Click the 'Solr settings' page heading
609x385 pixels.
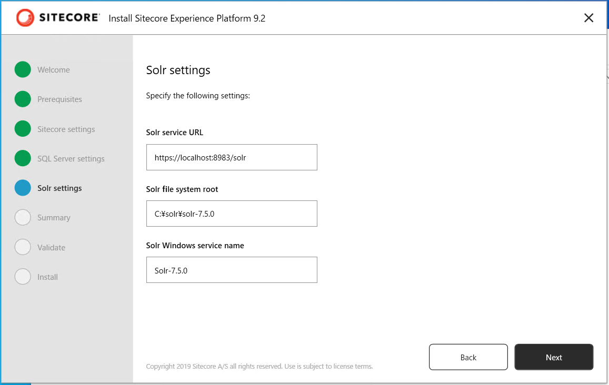pyautogui.click(x=178, y=70)
